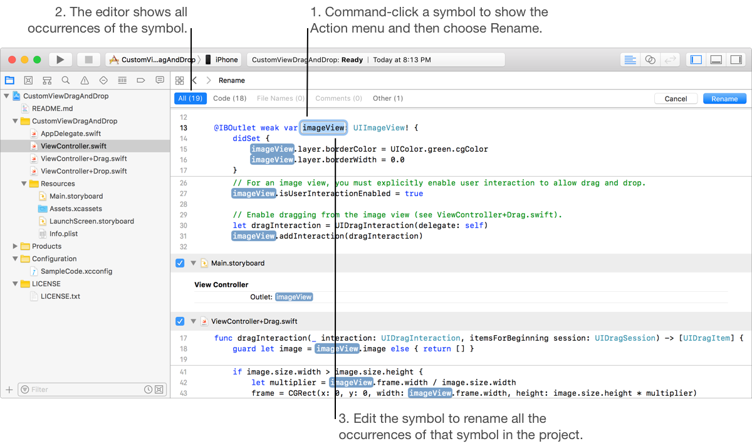Uncheck the Main.storyboard rename checkbox

pyautogui.click(x=180, y=263)
